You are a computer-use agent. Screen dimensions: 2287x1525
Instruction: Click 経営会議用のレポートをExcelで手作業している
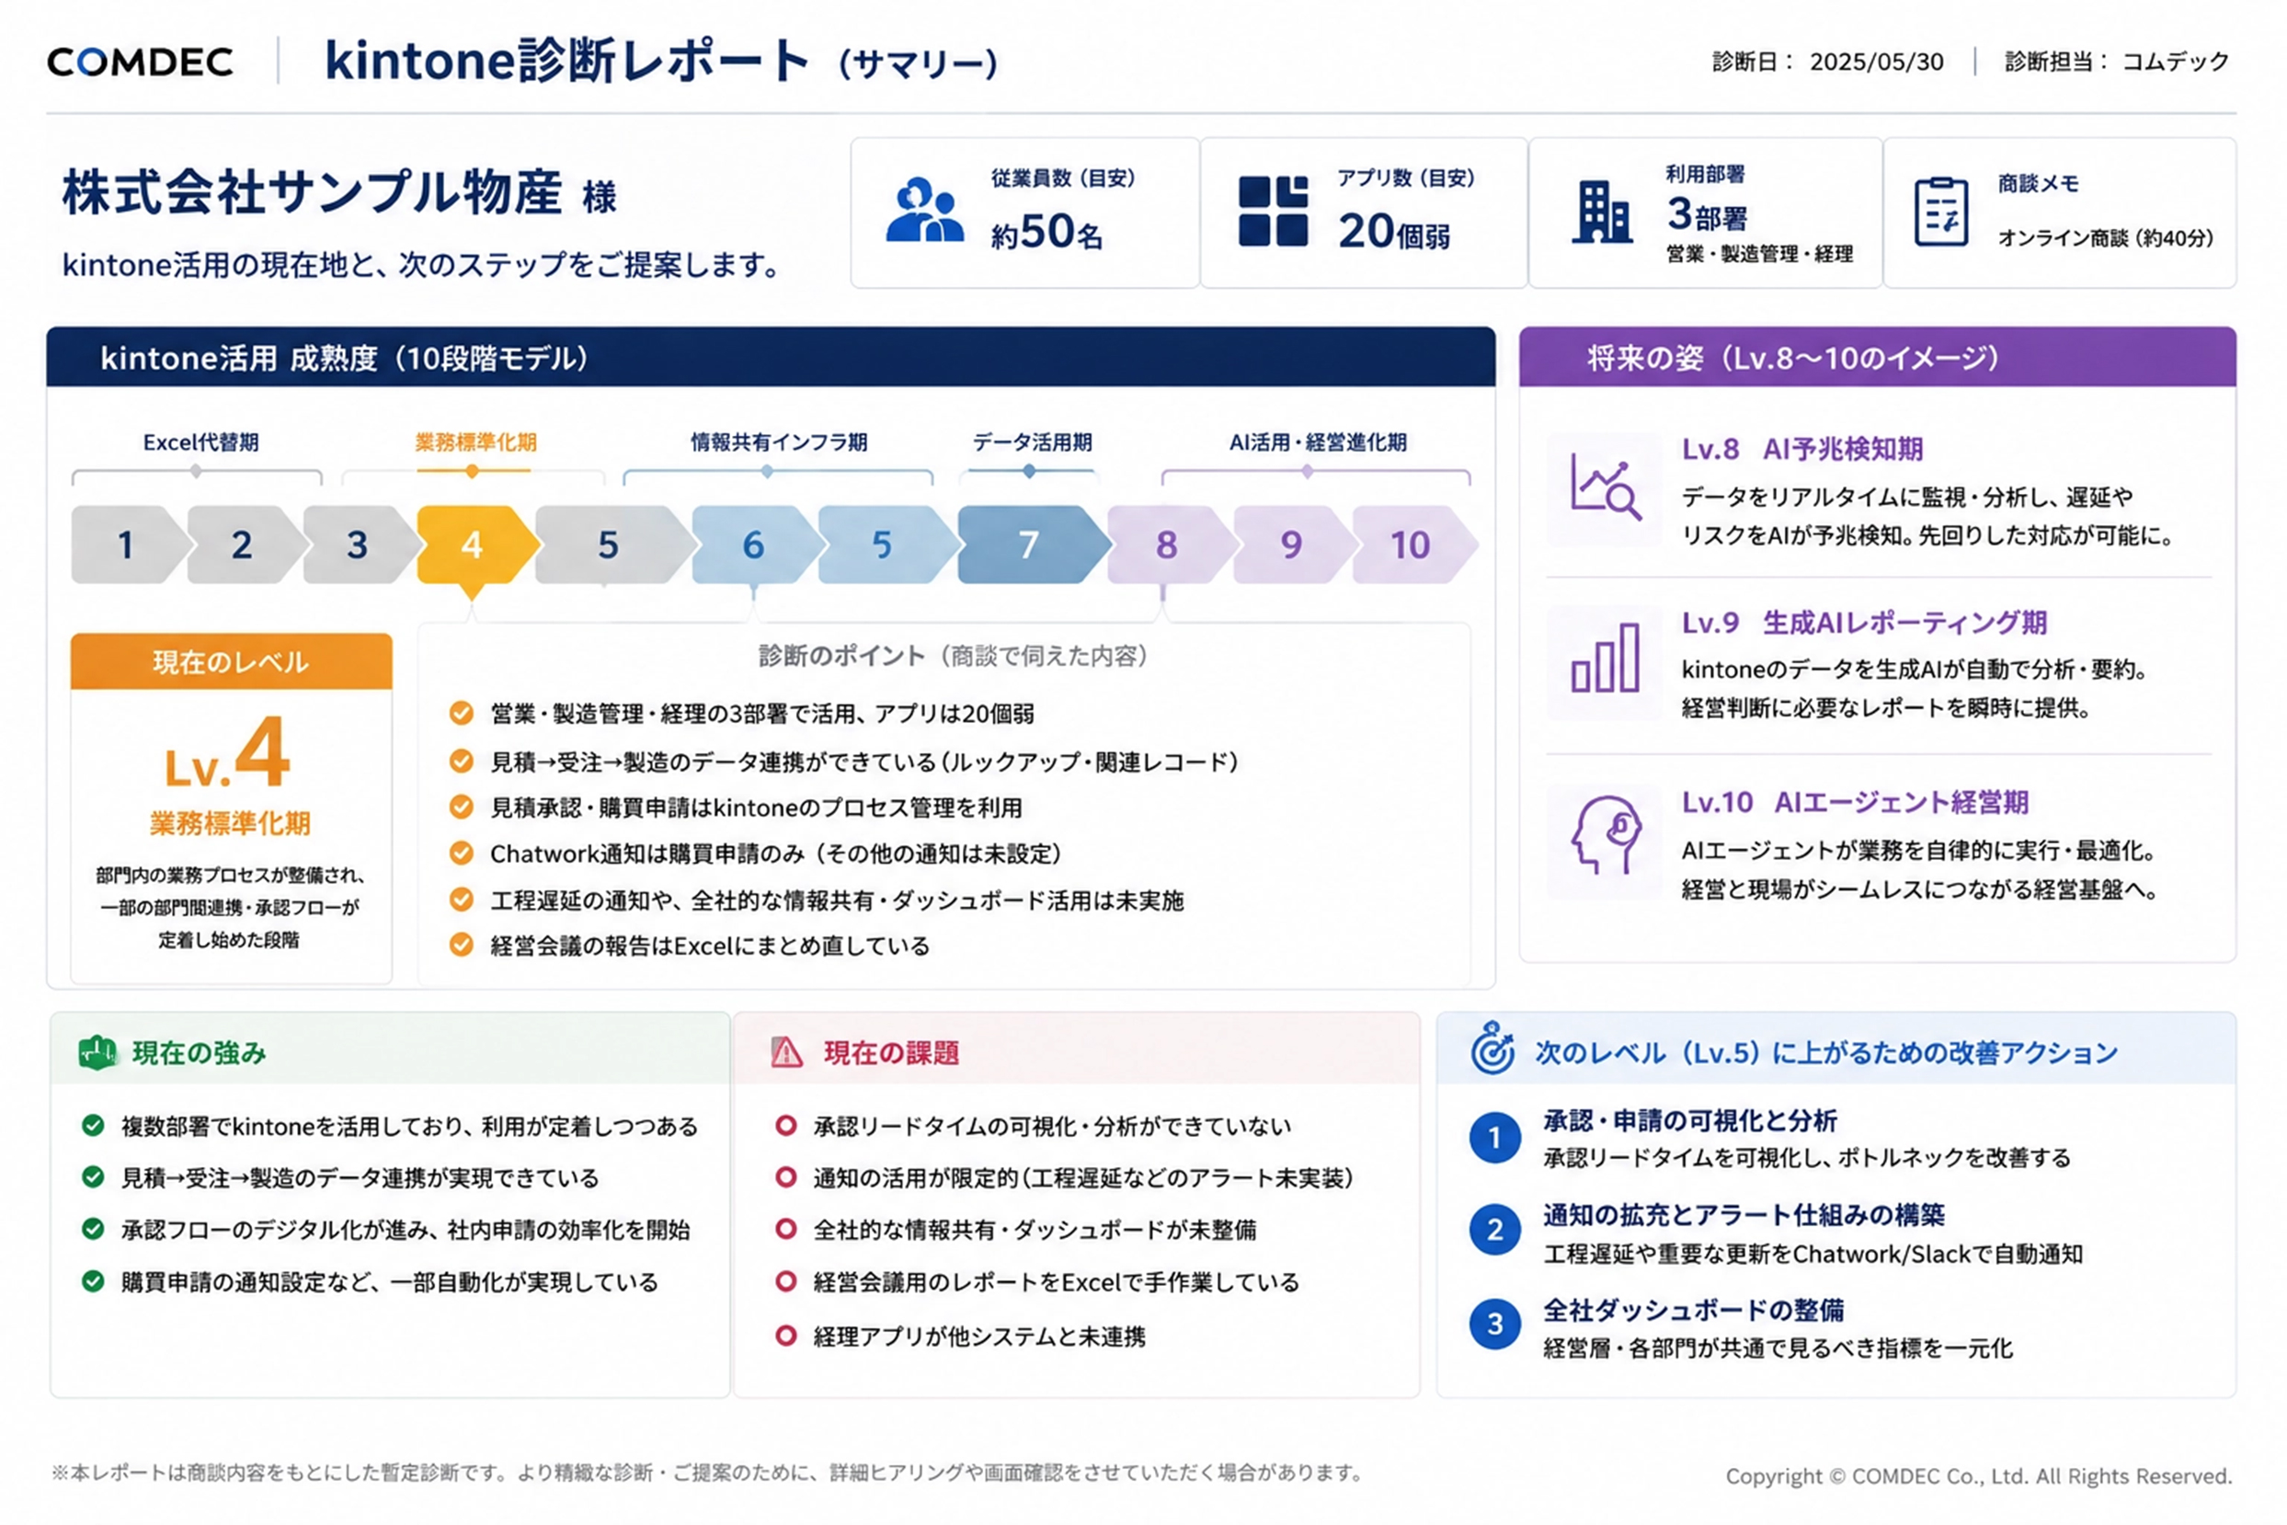click(1056, 1282)
